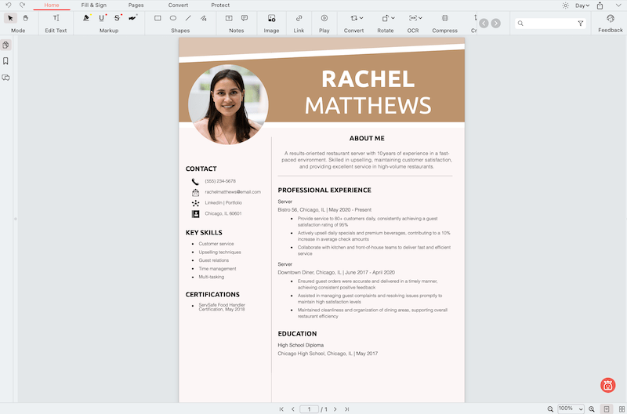627x414 pixels.
Task: Go to the last page
Action: point(346,409)
